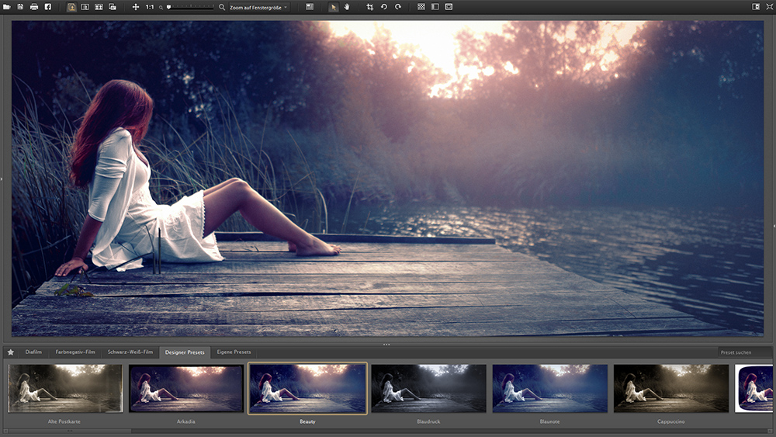Apply the Arkadia preset thumbnail
776x437 pixels.
(185, 388)
